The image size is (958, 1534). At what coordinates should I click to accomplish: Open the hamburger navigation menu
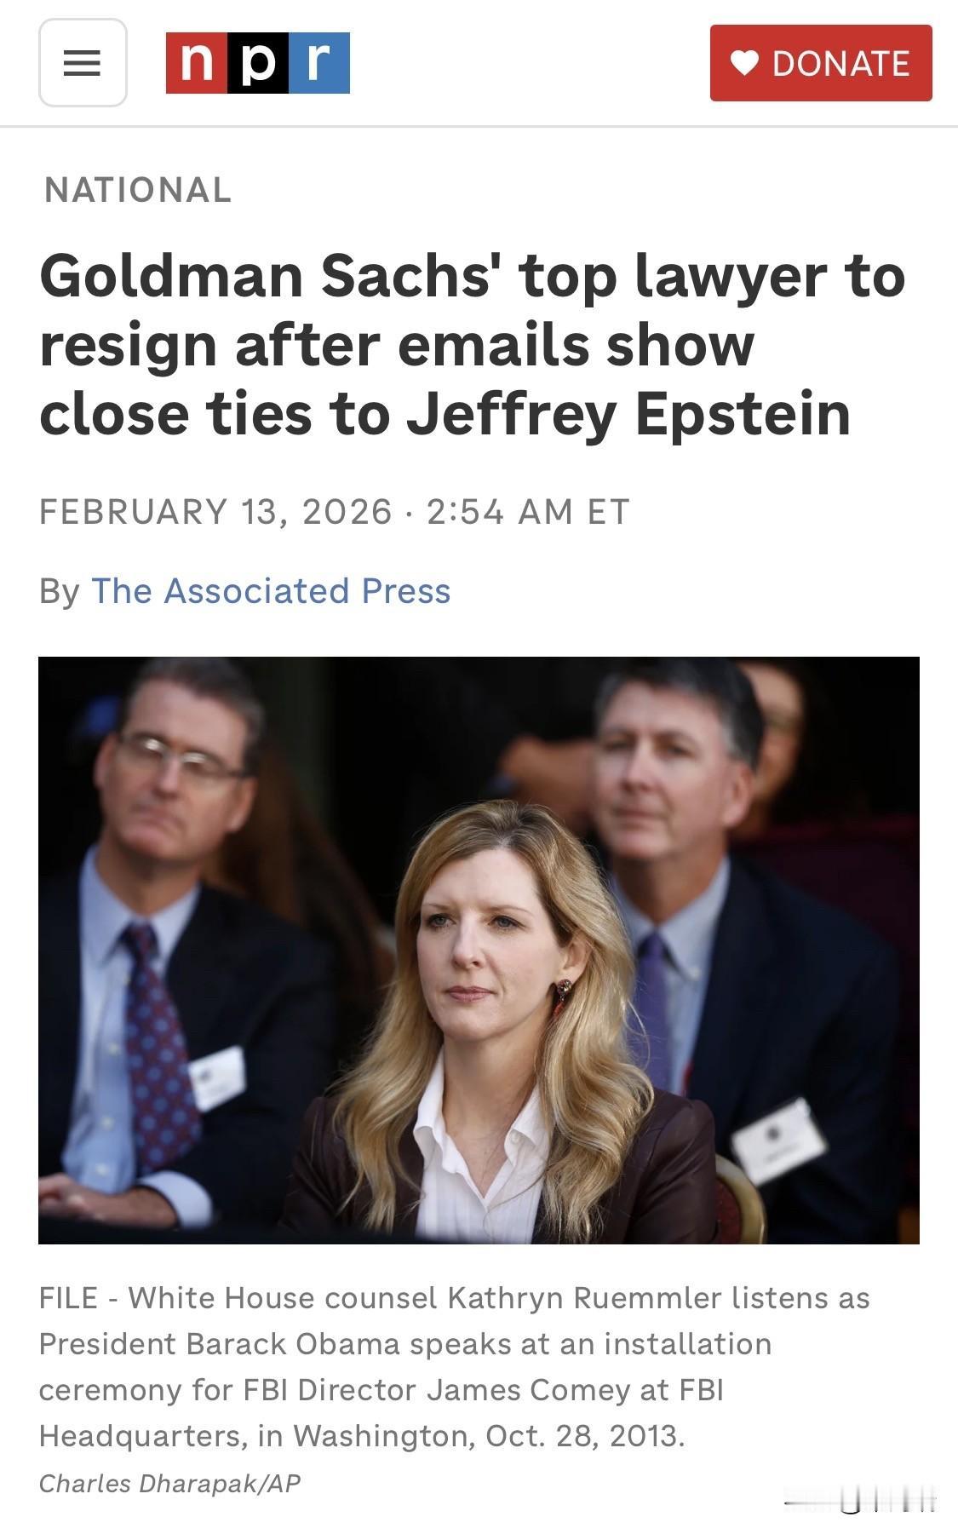tap(83, 63)
